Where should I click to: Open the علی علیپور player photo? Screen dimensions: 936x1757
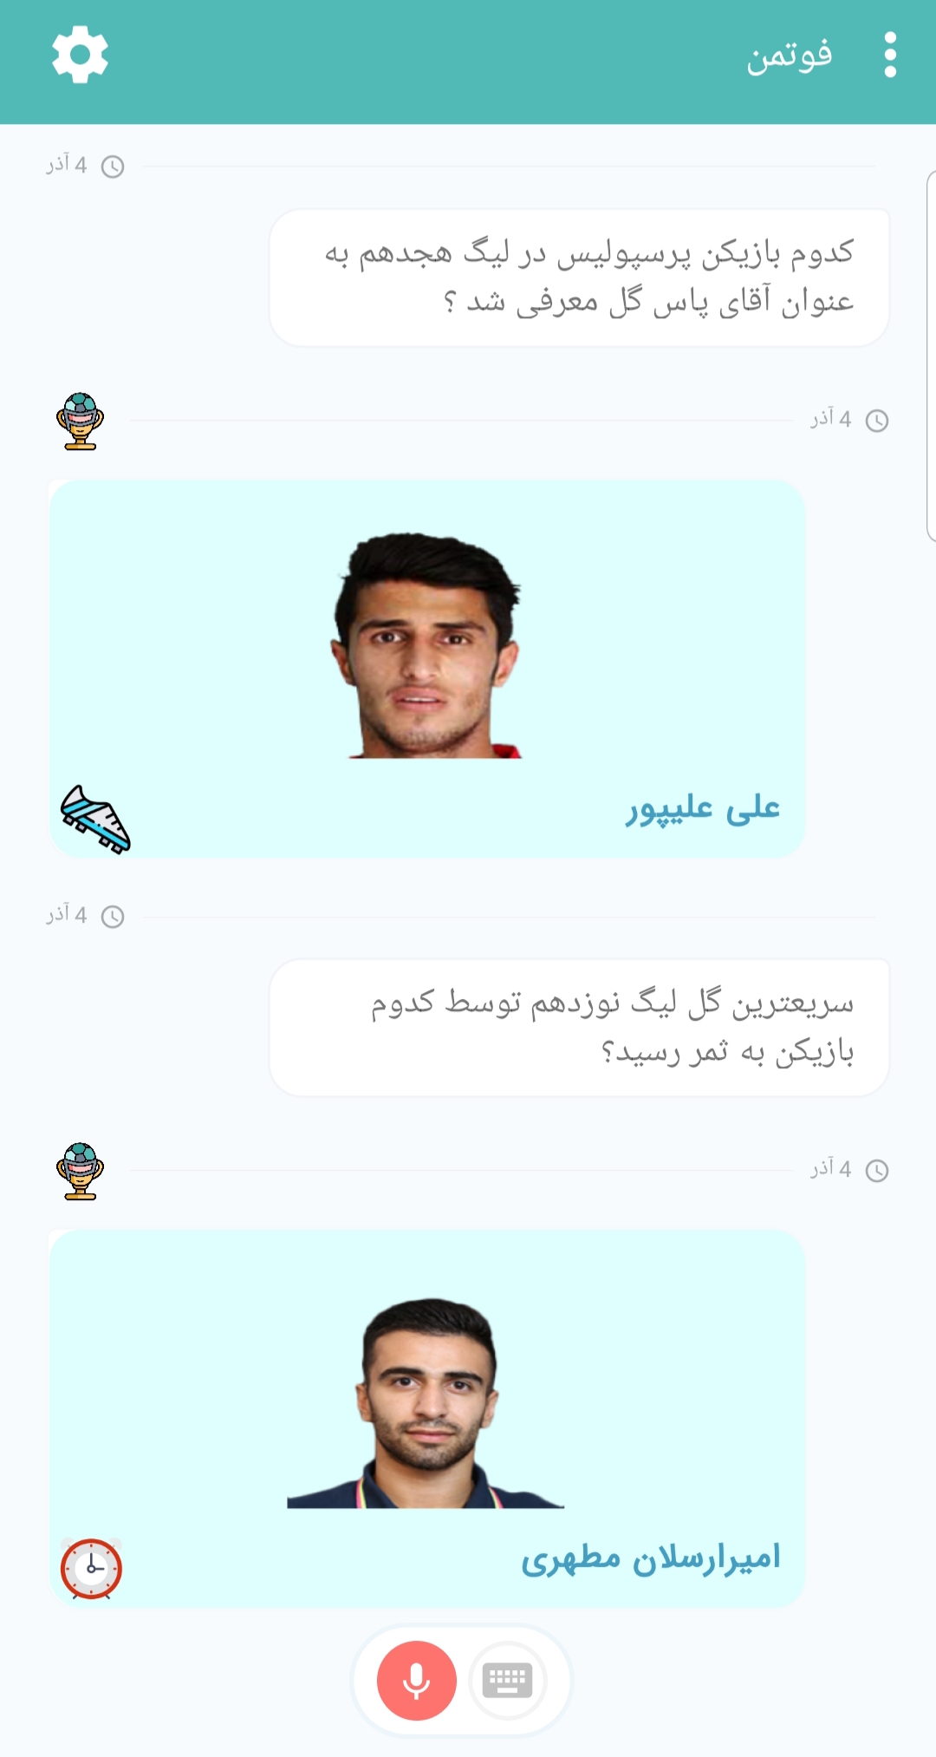426,646
